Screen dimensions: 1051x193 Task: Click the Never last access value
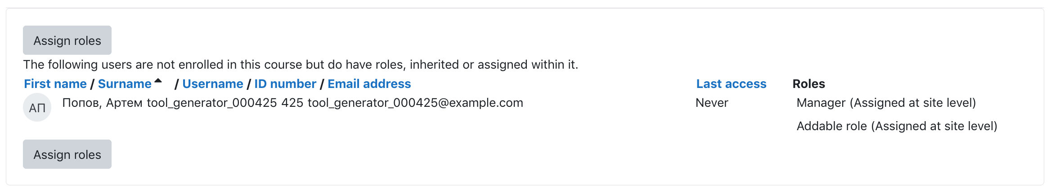coord(712,103)
